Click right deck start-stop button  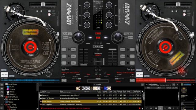(x=140, y=75)
